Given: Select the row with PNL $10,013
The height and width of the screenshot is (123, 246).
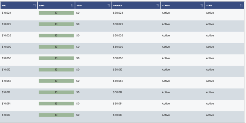Looking at the screenshot, I should coord(122,117).
